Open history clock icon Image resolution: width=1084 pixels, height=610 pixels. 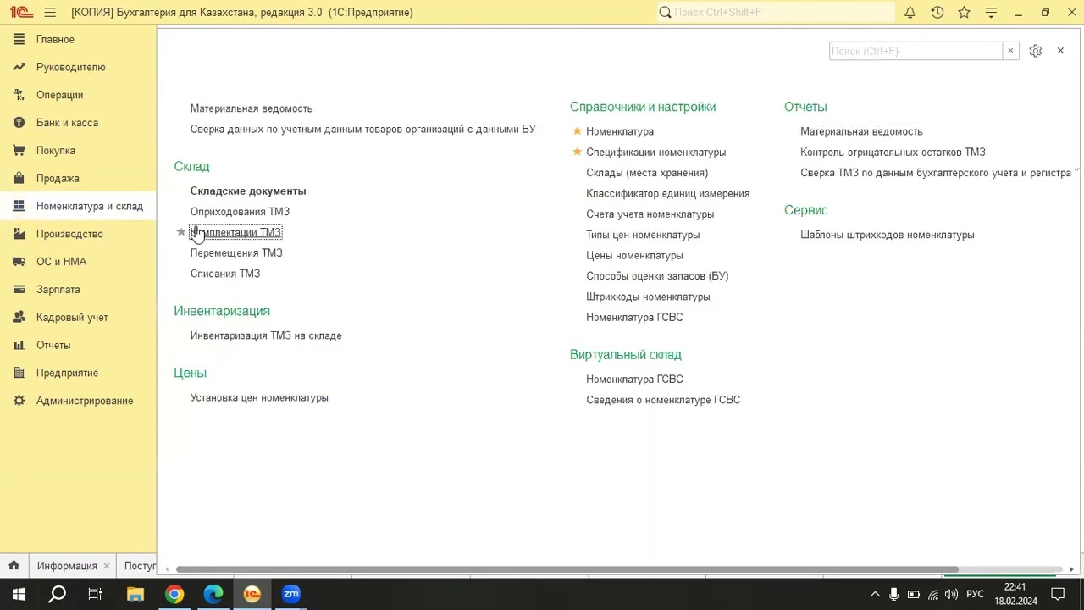pyautogui.click(x=937, y=13)
